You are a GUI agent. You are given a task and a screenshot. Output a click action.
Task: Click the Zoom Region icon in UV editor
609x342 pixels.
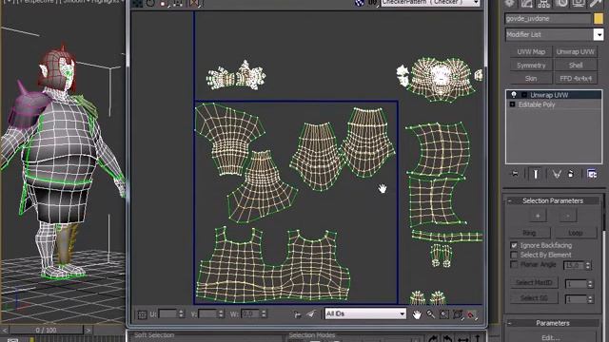(x=444, y=314)
